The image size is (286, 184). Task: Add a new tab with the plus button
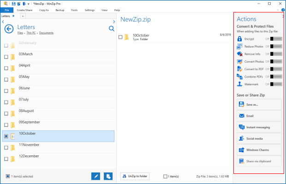[23, 16]
